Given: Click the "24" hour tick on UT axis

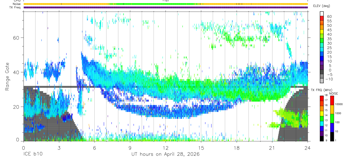Looking at the screenshot, I should click(x=308, y=148).
